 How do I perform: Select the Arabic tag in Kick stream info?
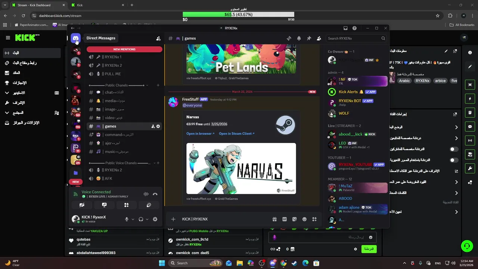(404, 81)
